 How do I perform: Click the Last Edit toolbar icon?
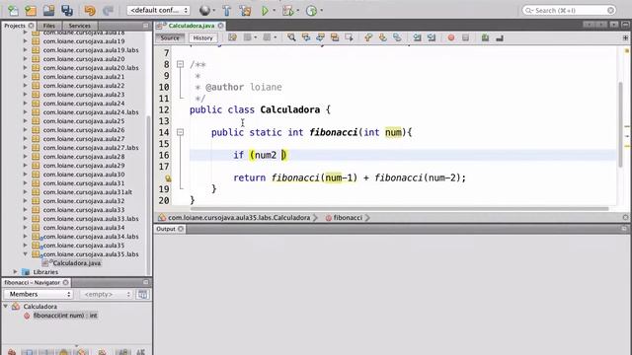(233, 37)
